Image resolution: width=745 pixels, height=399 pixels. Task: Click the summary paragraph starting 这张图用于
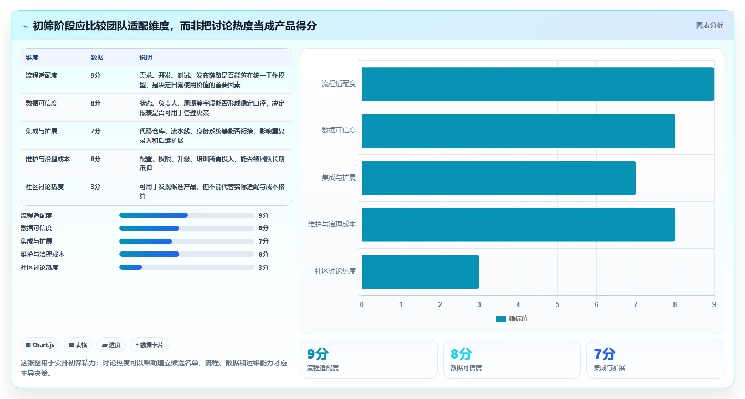tap(154, 368)
